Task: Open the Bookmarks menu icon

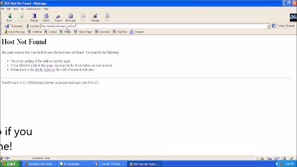Action: tap(7, 26)
